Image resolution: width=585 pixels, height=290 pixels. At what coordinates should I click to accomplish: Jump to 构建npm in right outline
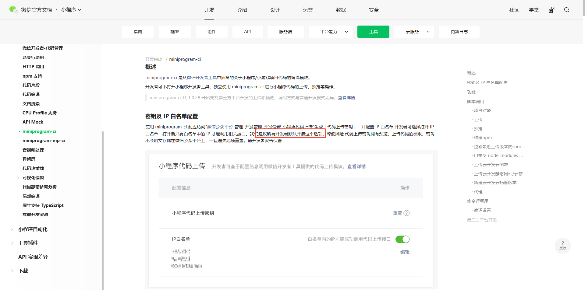[483, 138]
